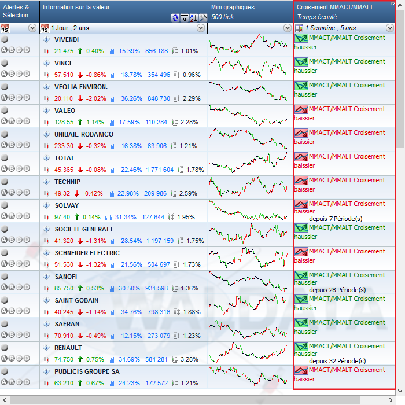Open the PUBLICIS GROUPE SA stock name
This screenshot has height=405, width=405.
(x=87, y=371)
